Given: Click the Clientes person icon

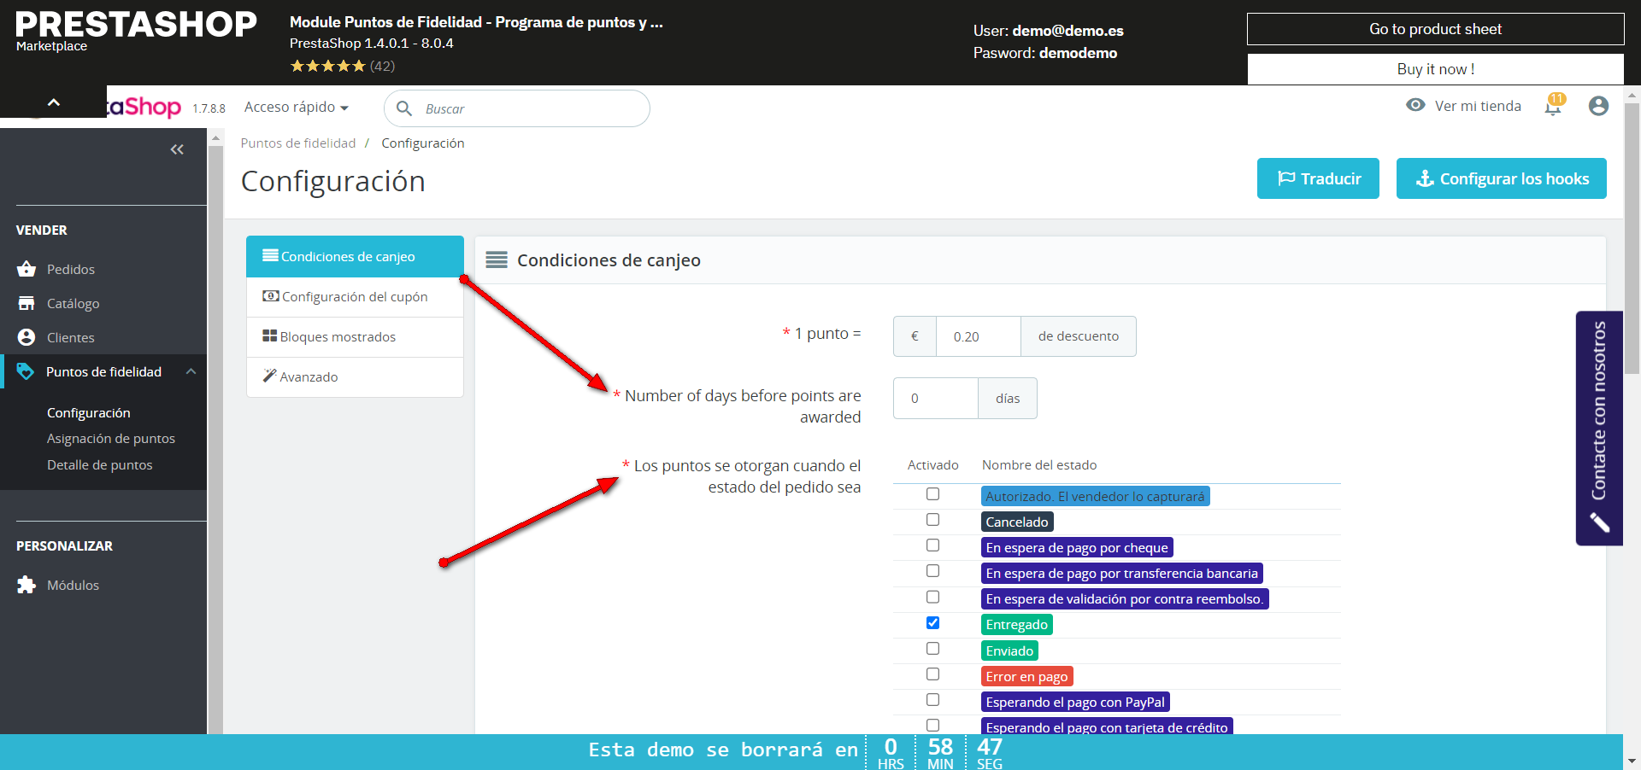Looking at the screenshot, I should (x=26, y=337).
